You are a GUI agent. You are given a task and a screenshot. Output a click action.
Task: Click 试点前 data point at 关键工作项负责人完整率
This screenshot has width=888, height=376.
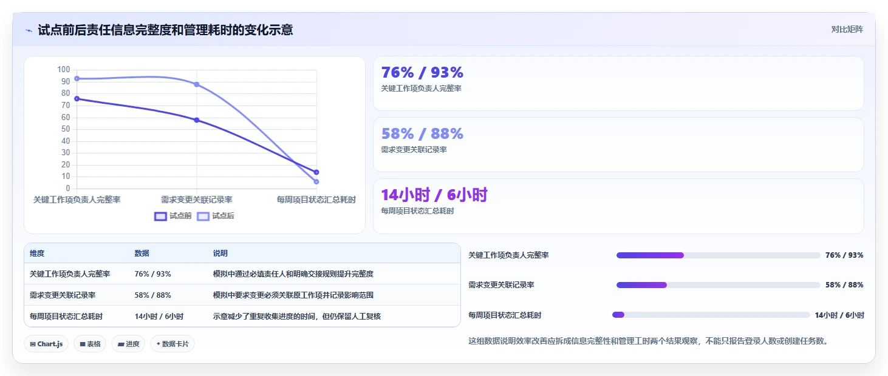point(77,99)
